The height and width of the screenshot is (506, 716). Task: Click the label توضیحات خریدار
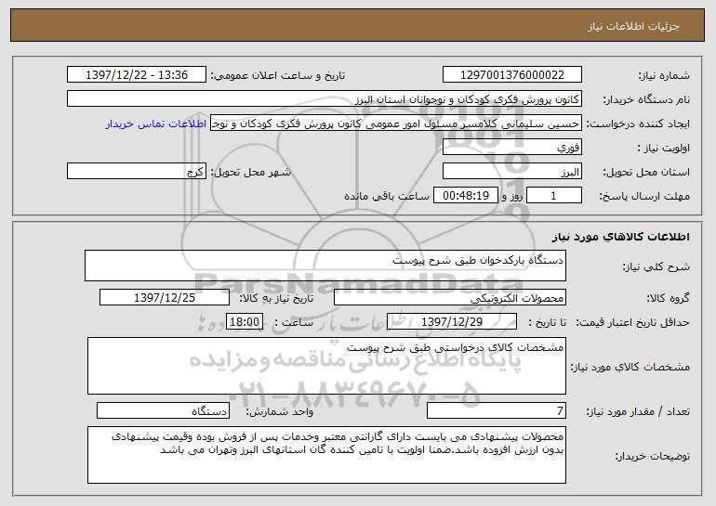tap(652, 456)
